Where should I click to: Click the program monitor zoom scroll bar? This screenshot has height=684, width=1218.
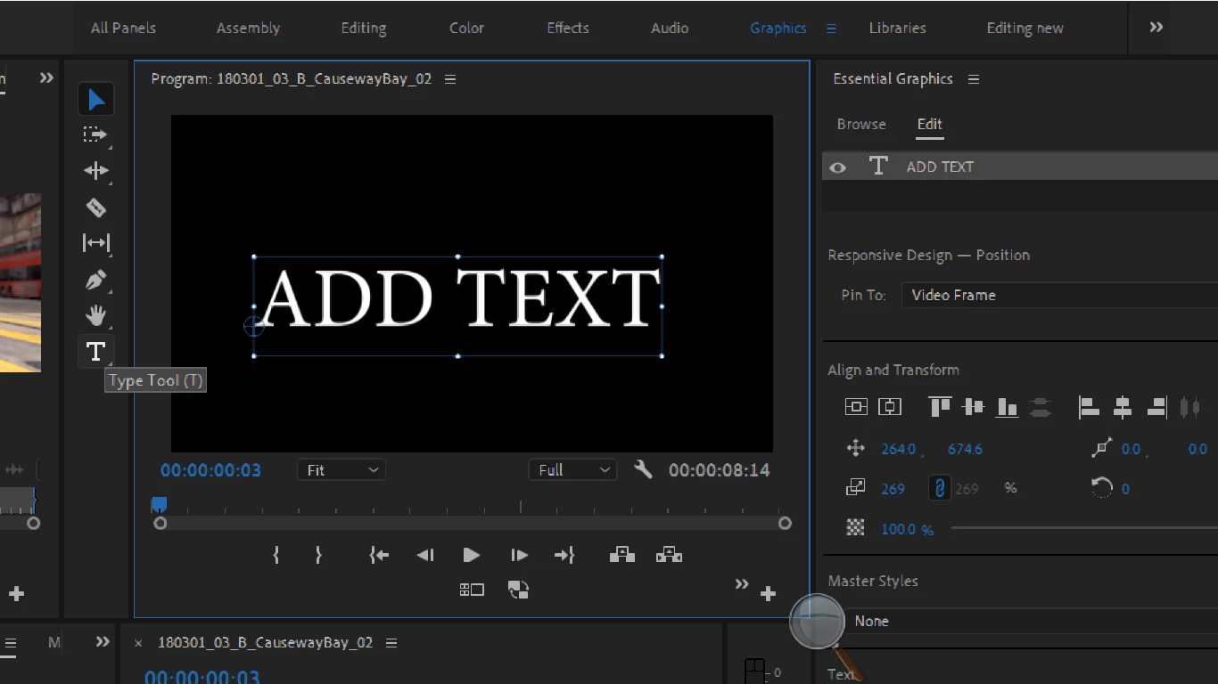click(x=472, y=523)
